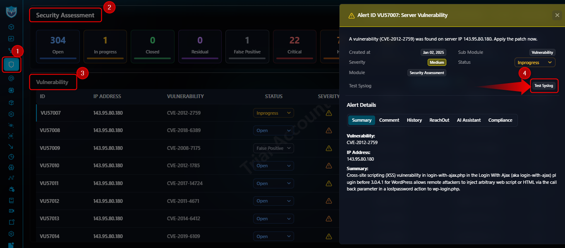Select the Closed stat card
This screenshot has height=248, width=565.
tap(153, 46)
